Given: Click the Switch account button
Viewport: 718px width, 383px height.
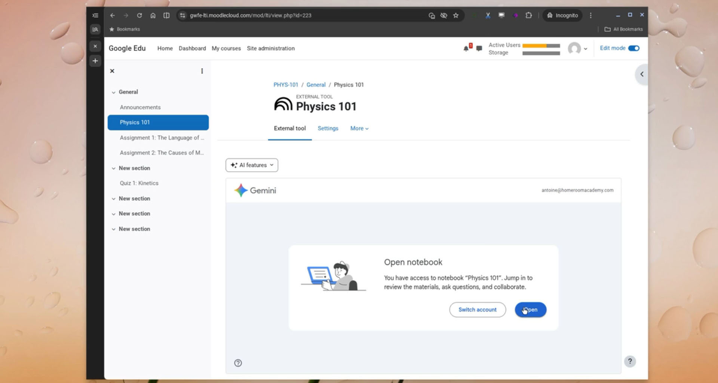Looking at the screenshot, I should [478, 310].
